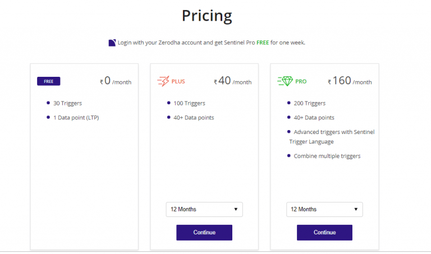
Task: Click the PLUS dropdown arrow
Action: click(236, 210)
